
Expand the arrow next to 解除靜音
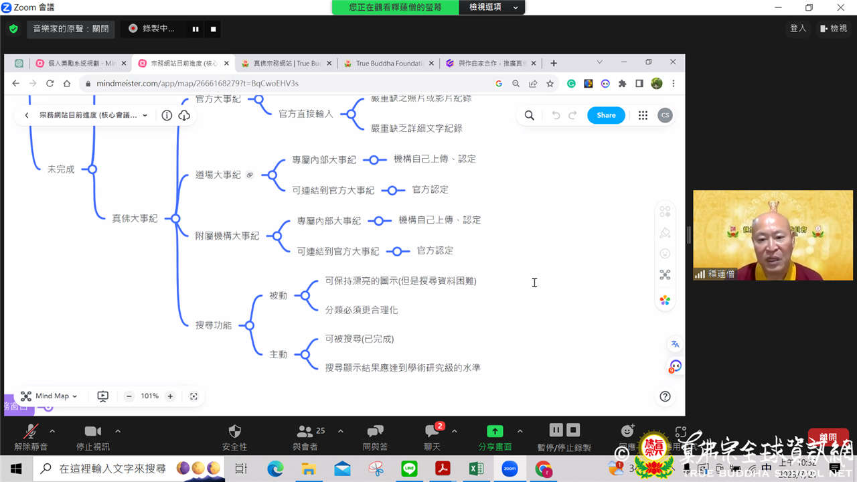[x=52, y=431]
